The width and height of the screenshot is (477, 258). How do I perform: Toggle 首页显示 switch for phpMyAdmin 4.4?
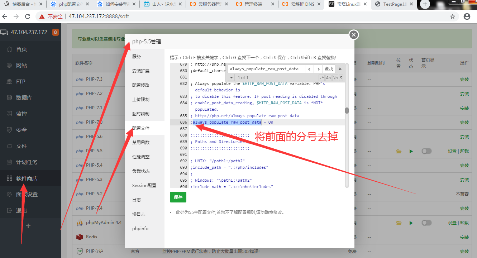tap(426, 223)
